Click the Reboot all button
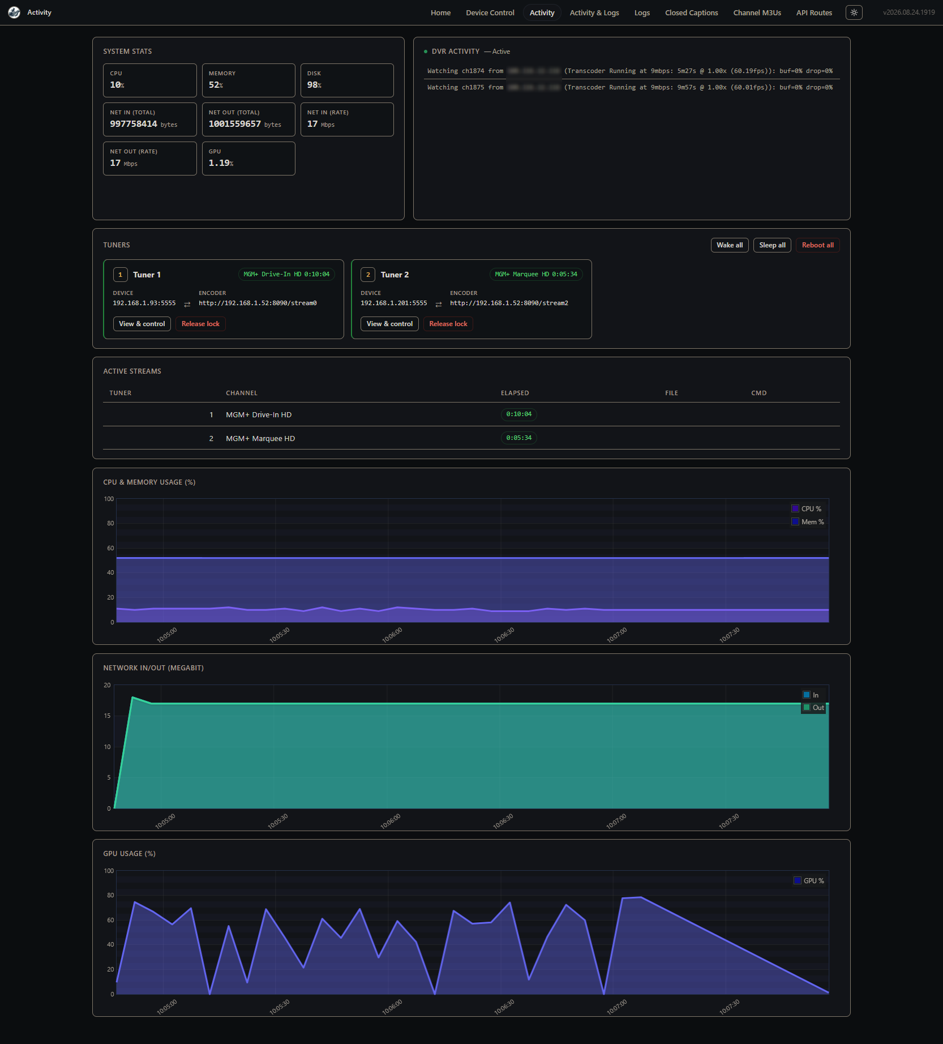 point(817,245)
